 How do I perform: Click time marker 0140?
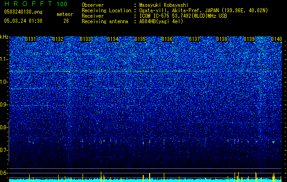277,39
